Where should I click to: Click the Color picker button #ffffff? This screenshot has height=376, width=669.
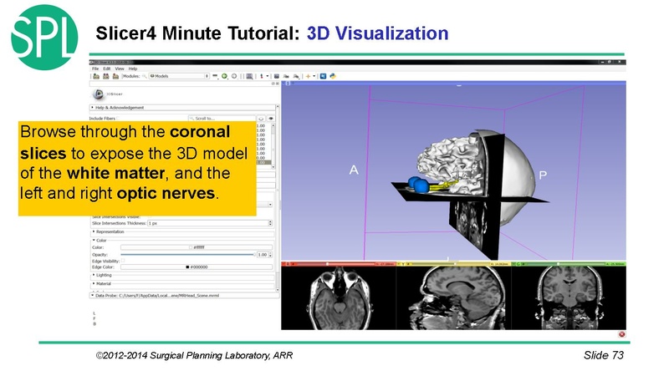coord(197,247)
